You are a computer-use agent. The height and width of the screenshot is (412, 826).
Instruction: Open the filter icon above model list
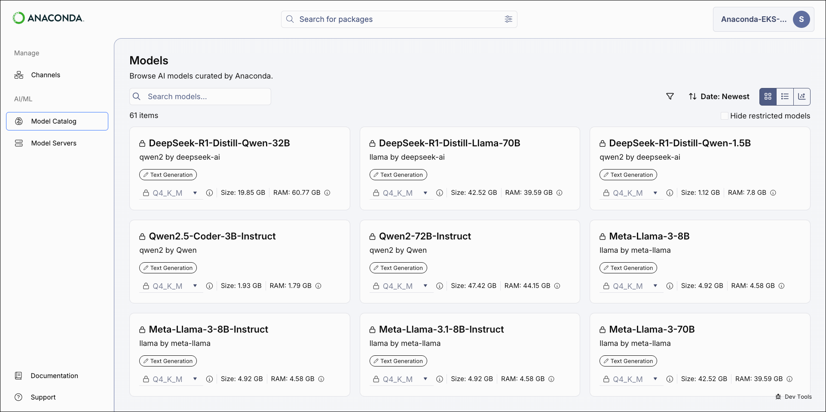tap(670, 96)
